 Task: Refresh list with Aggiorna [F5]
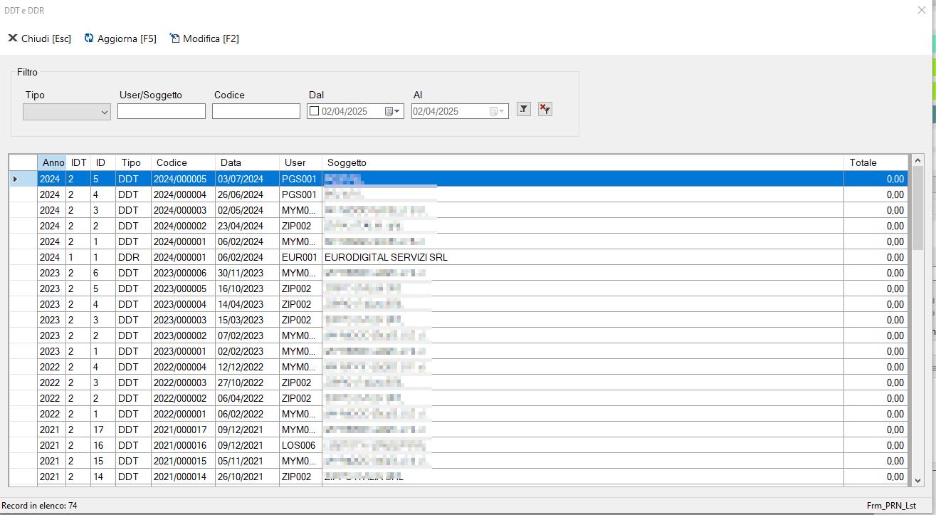point(120,38)
